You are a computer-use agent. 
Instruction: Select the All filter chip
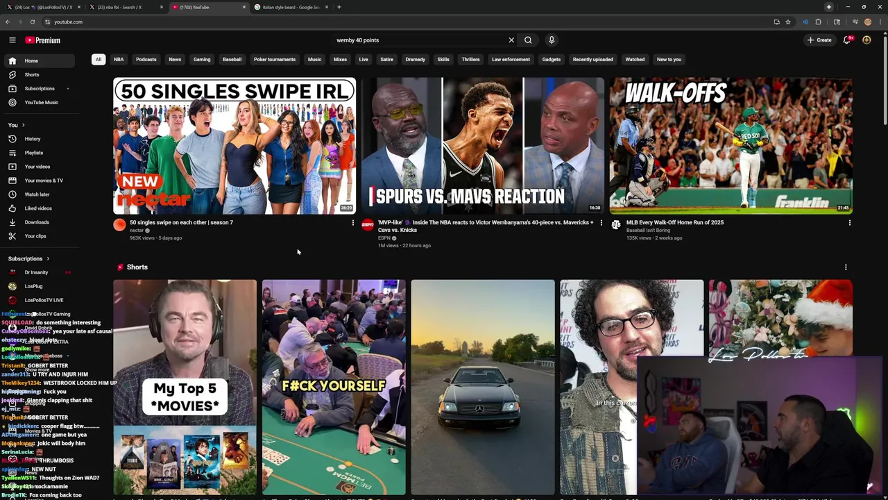(99, 60)
